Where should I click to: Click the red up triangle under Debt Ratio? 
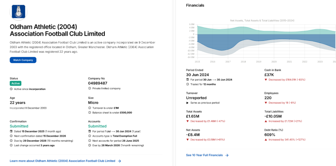pos(266,140)
